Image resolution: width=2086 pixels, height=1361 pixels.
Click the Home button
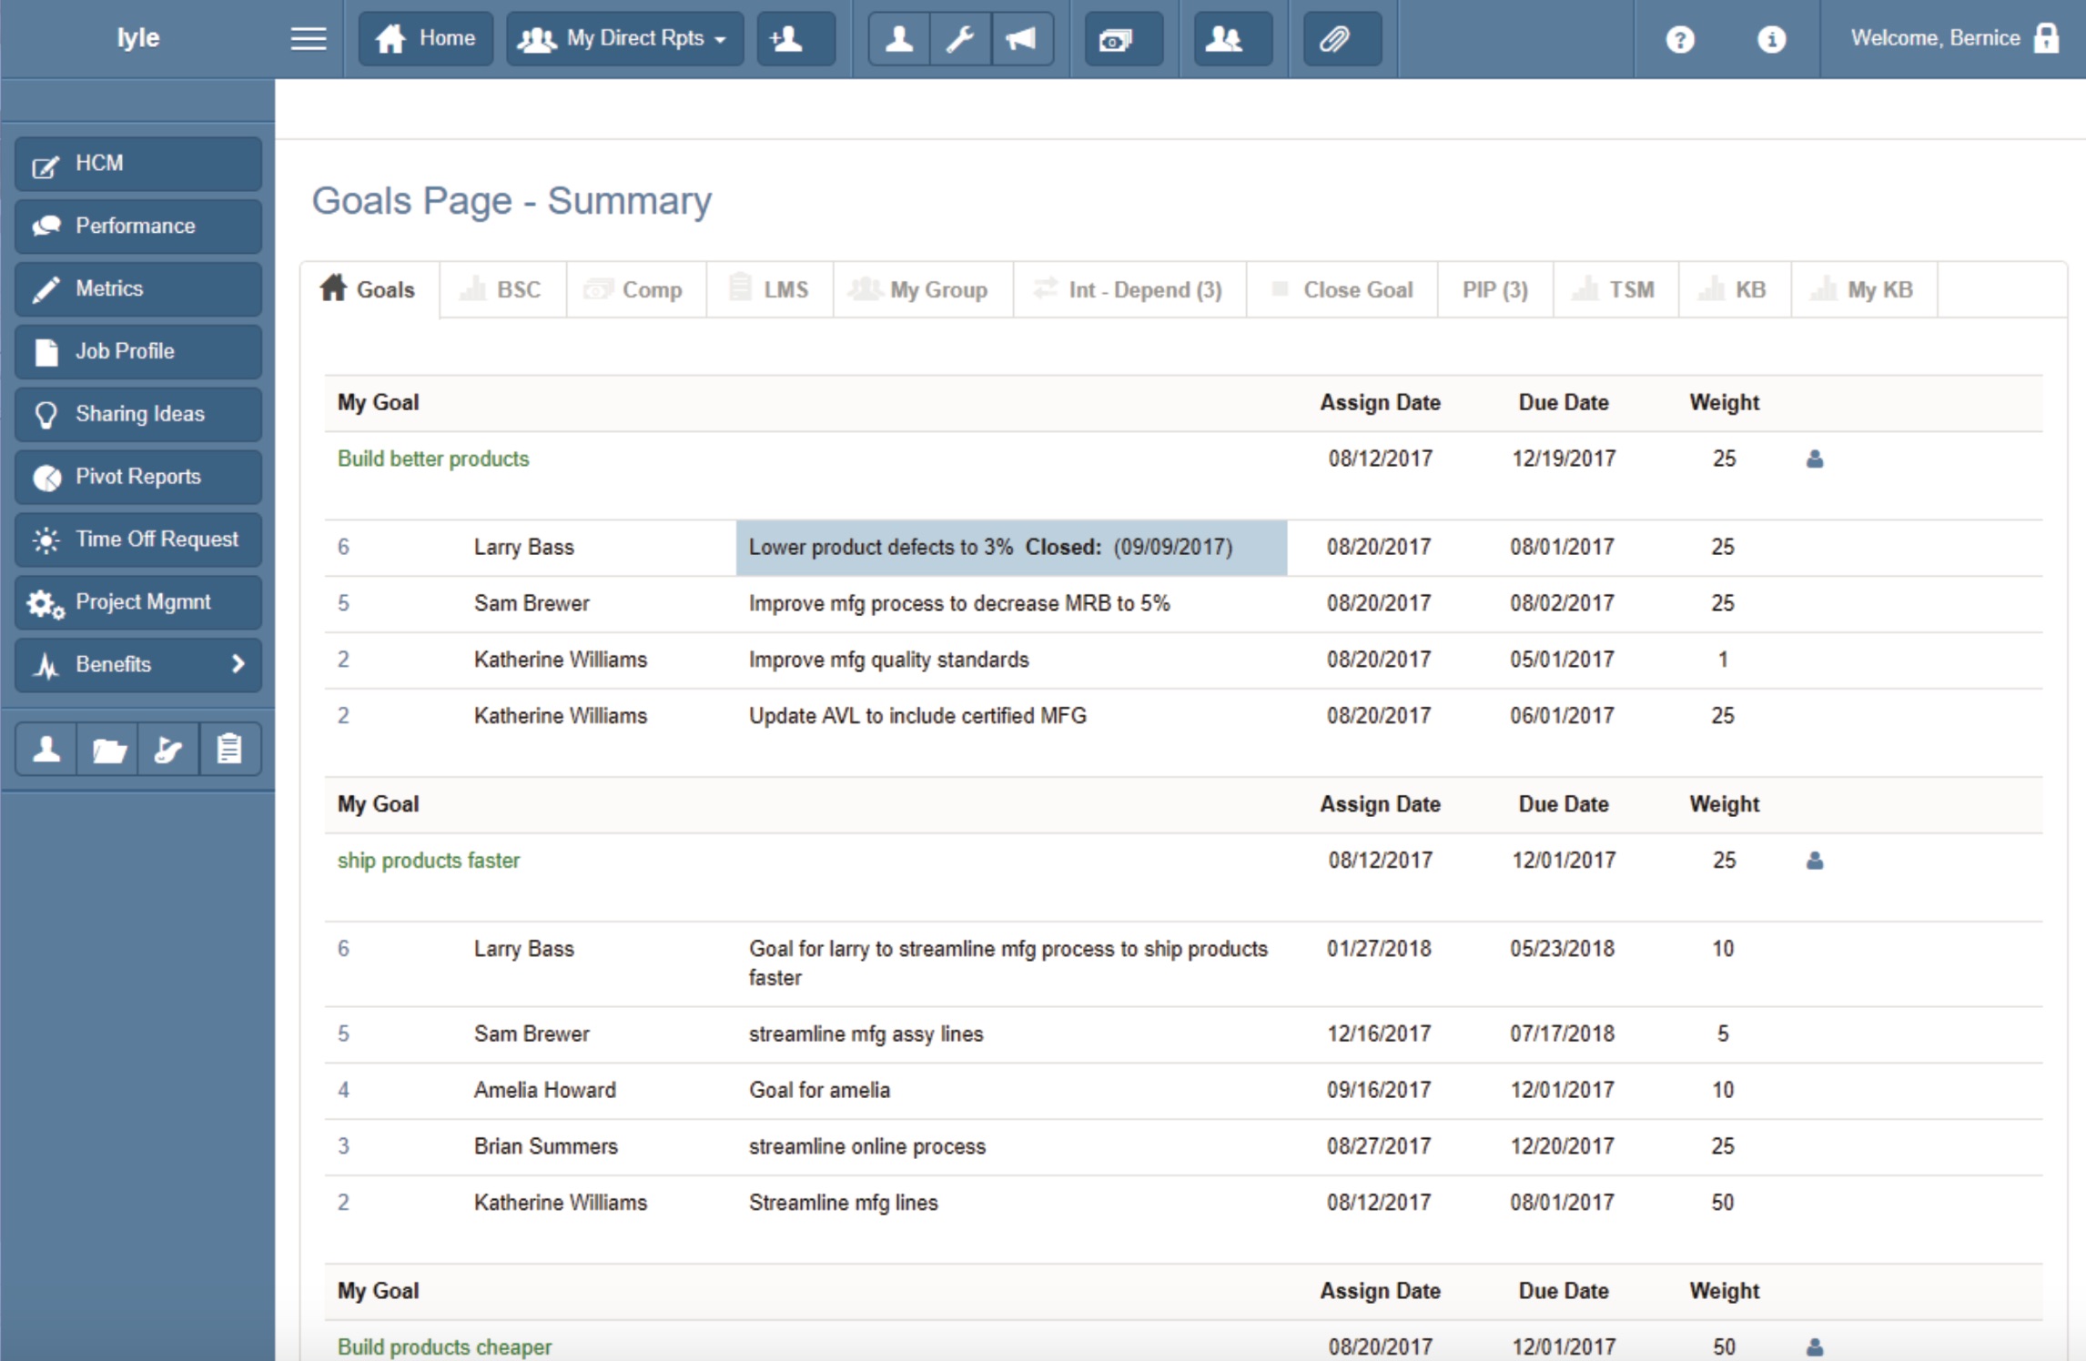pyautogui.click(x=426, y=39)
